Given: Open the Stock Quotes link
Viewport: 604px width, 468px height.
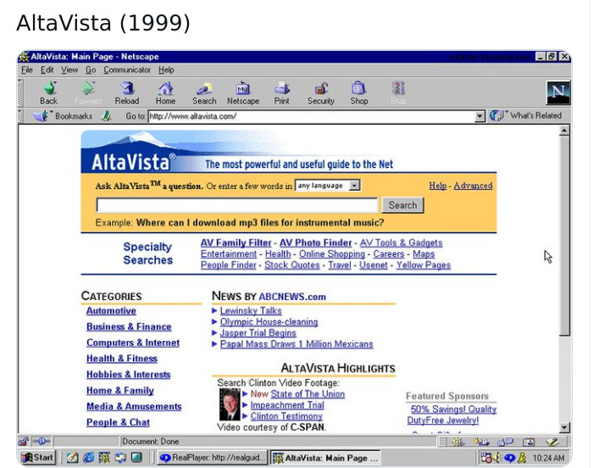Looking at the screenshot, I should 292,265.
